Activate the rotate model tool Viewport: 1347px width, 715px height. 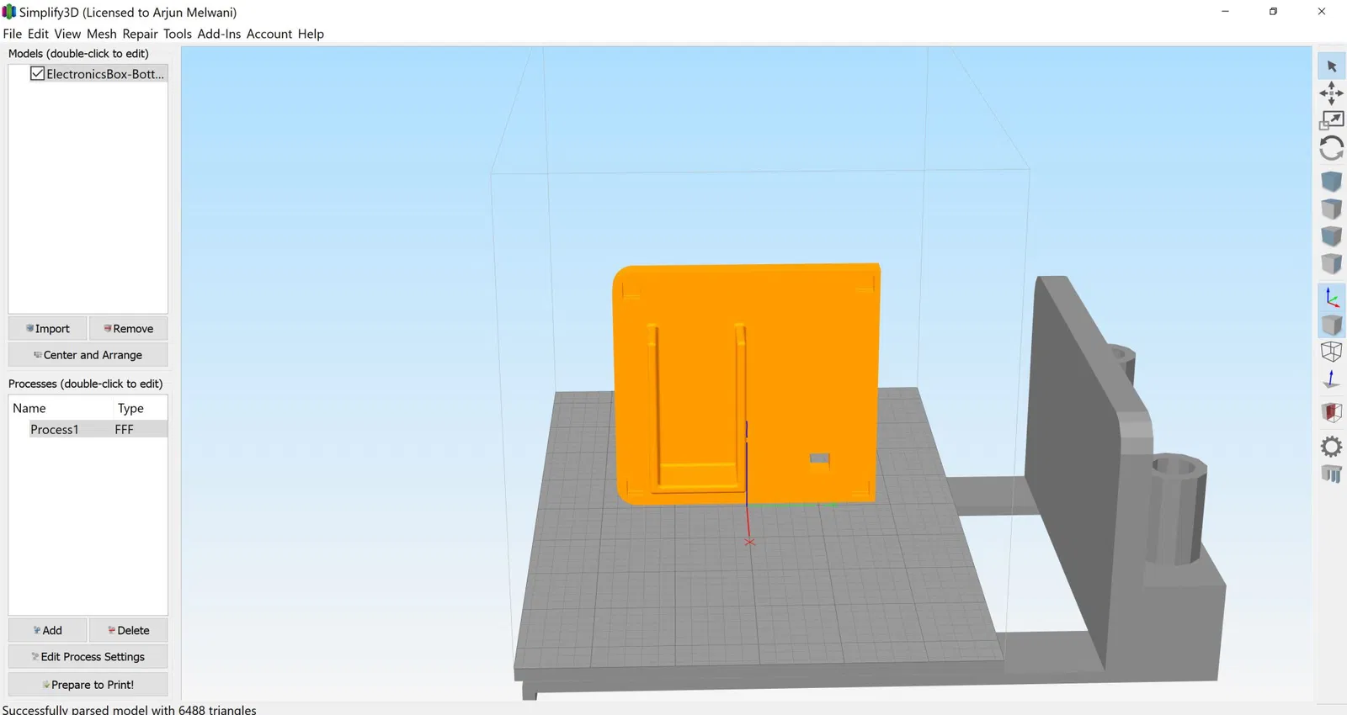1331,148
